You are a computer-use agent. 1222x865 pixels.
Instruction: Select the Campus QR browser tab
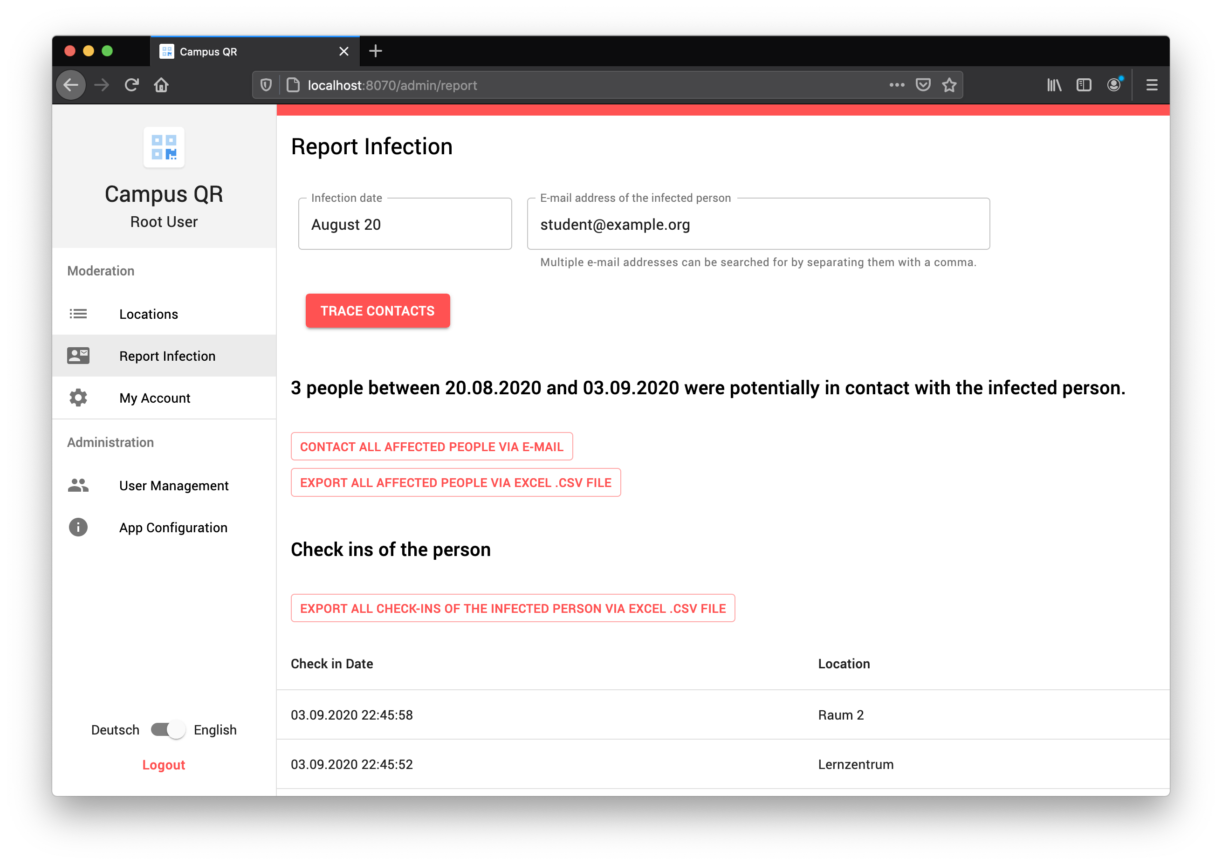pos(250,52)
